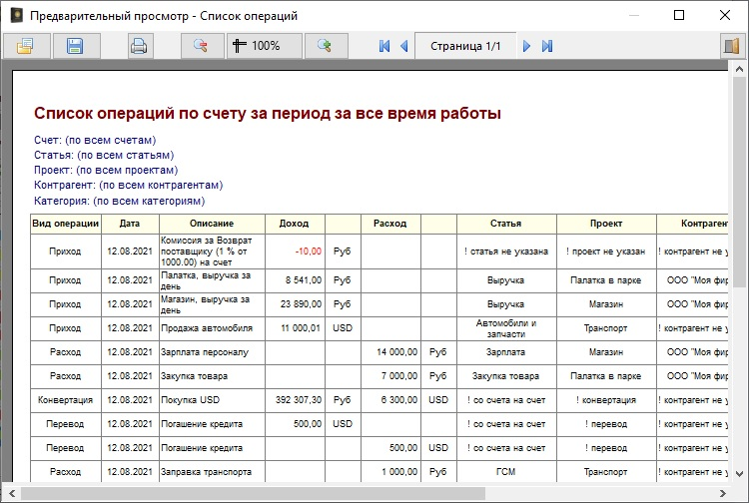The height and width of the screenshot is (503, 749).
Task: Go to the next page
Action: click(x=526, y=46)
